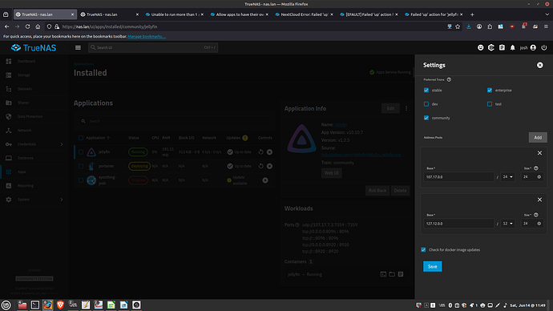Start the syncthing-josh application
The height and width of the screenshot is (311, 553).
[x=265, y=180]
